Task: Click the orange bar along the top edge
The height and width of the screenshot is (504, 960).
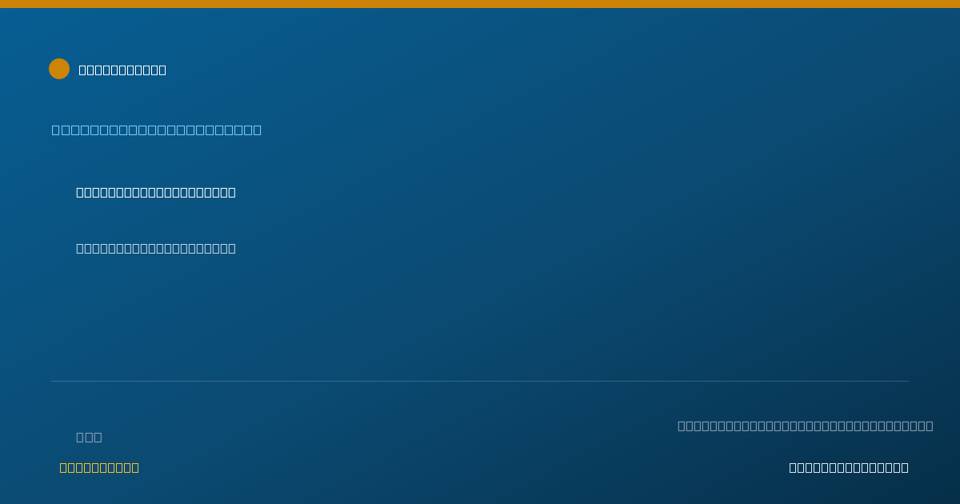Action: coord(480,4)
